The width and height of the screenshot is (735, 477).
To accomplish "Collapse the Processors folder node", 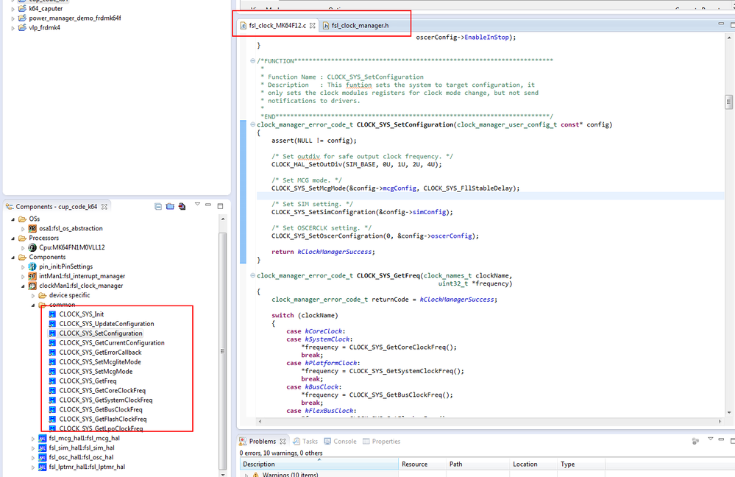I will tap(13, 239).
